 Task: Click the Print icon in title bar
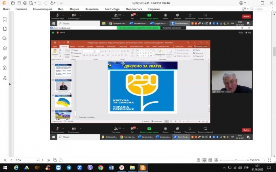(x=26, y=3)
